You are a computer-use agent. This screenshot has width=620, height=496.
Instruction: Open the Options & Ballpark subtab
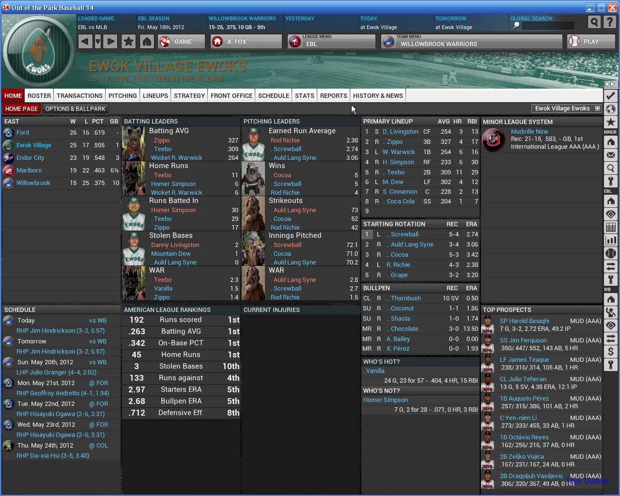pos(75,109)
